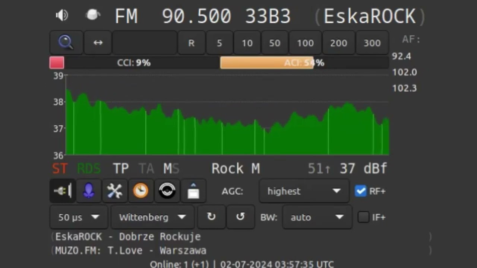Screen dimensions: 477x268
Task: Open the clock scheduler icon
Action: point(141,191)
